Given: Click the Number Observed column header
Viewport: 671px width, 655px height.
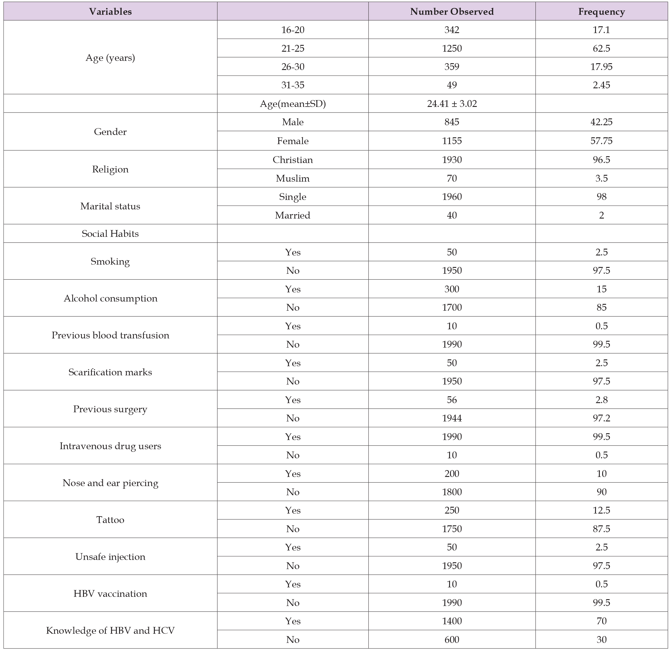Looking at the screenshot, I should tap(451, 12).
